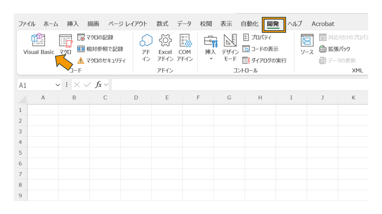Open the Visual Basic editor

(38, 45)
